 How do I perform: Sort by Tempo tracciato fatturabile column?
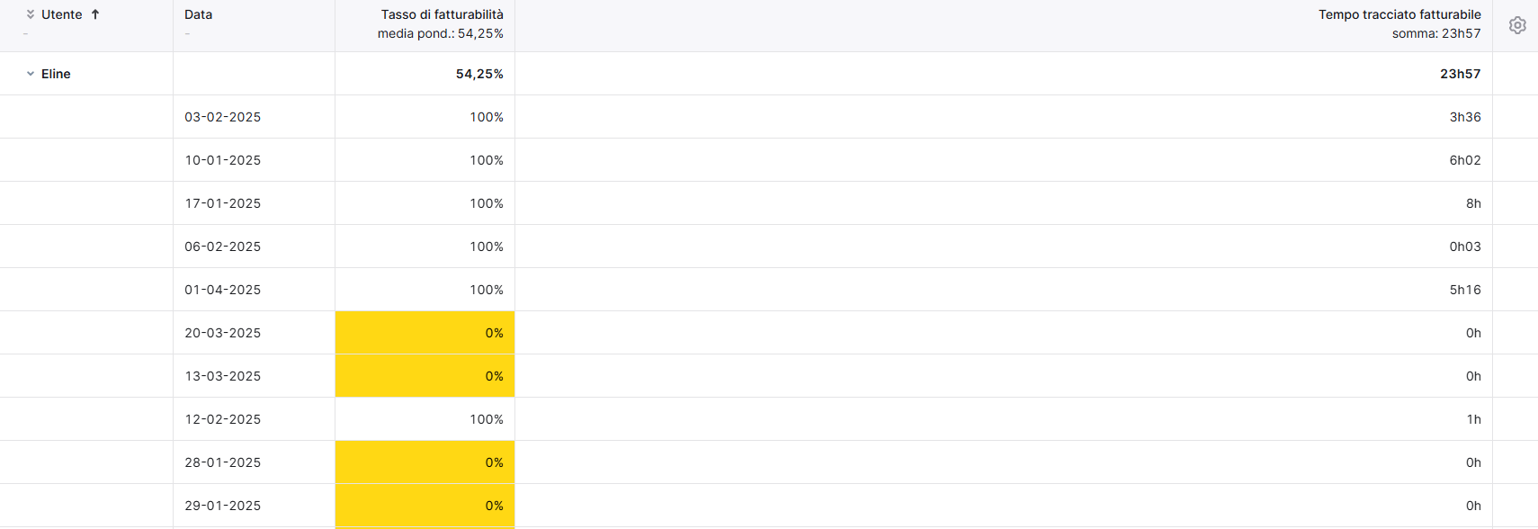[x=1399, y=14]
